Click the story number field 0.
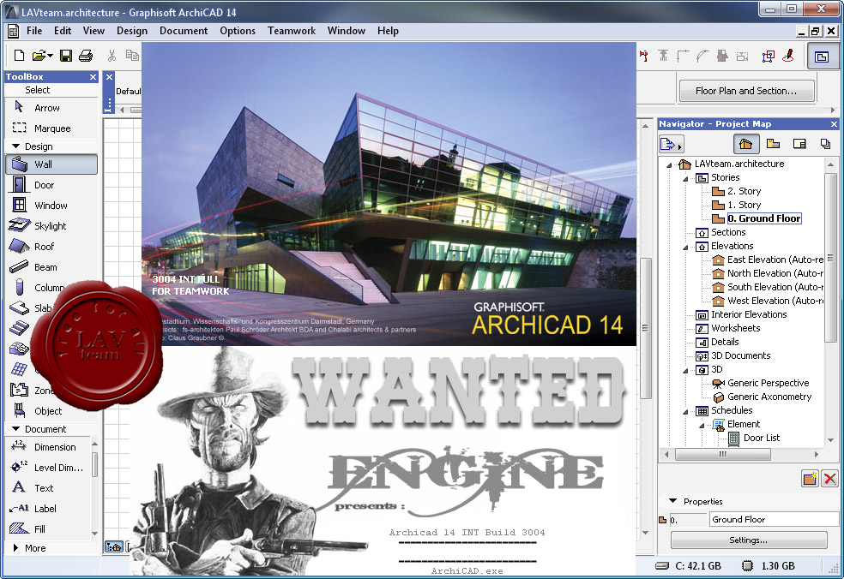 (x=687, y=520)
